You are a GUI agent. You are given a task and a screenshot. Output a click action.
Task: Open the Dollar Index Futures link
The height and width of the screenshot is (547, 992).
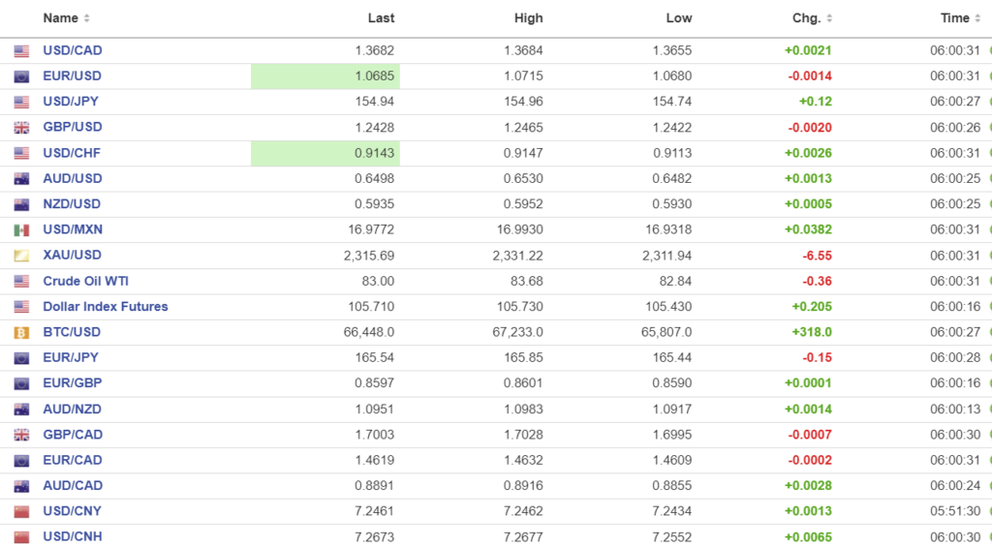pyautogui.click(x=106, y=307)
